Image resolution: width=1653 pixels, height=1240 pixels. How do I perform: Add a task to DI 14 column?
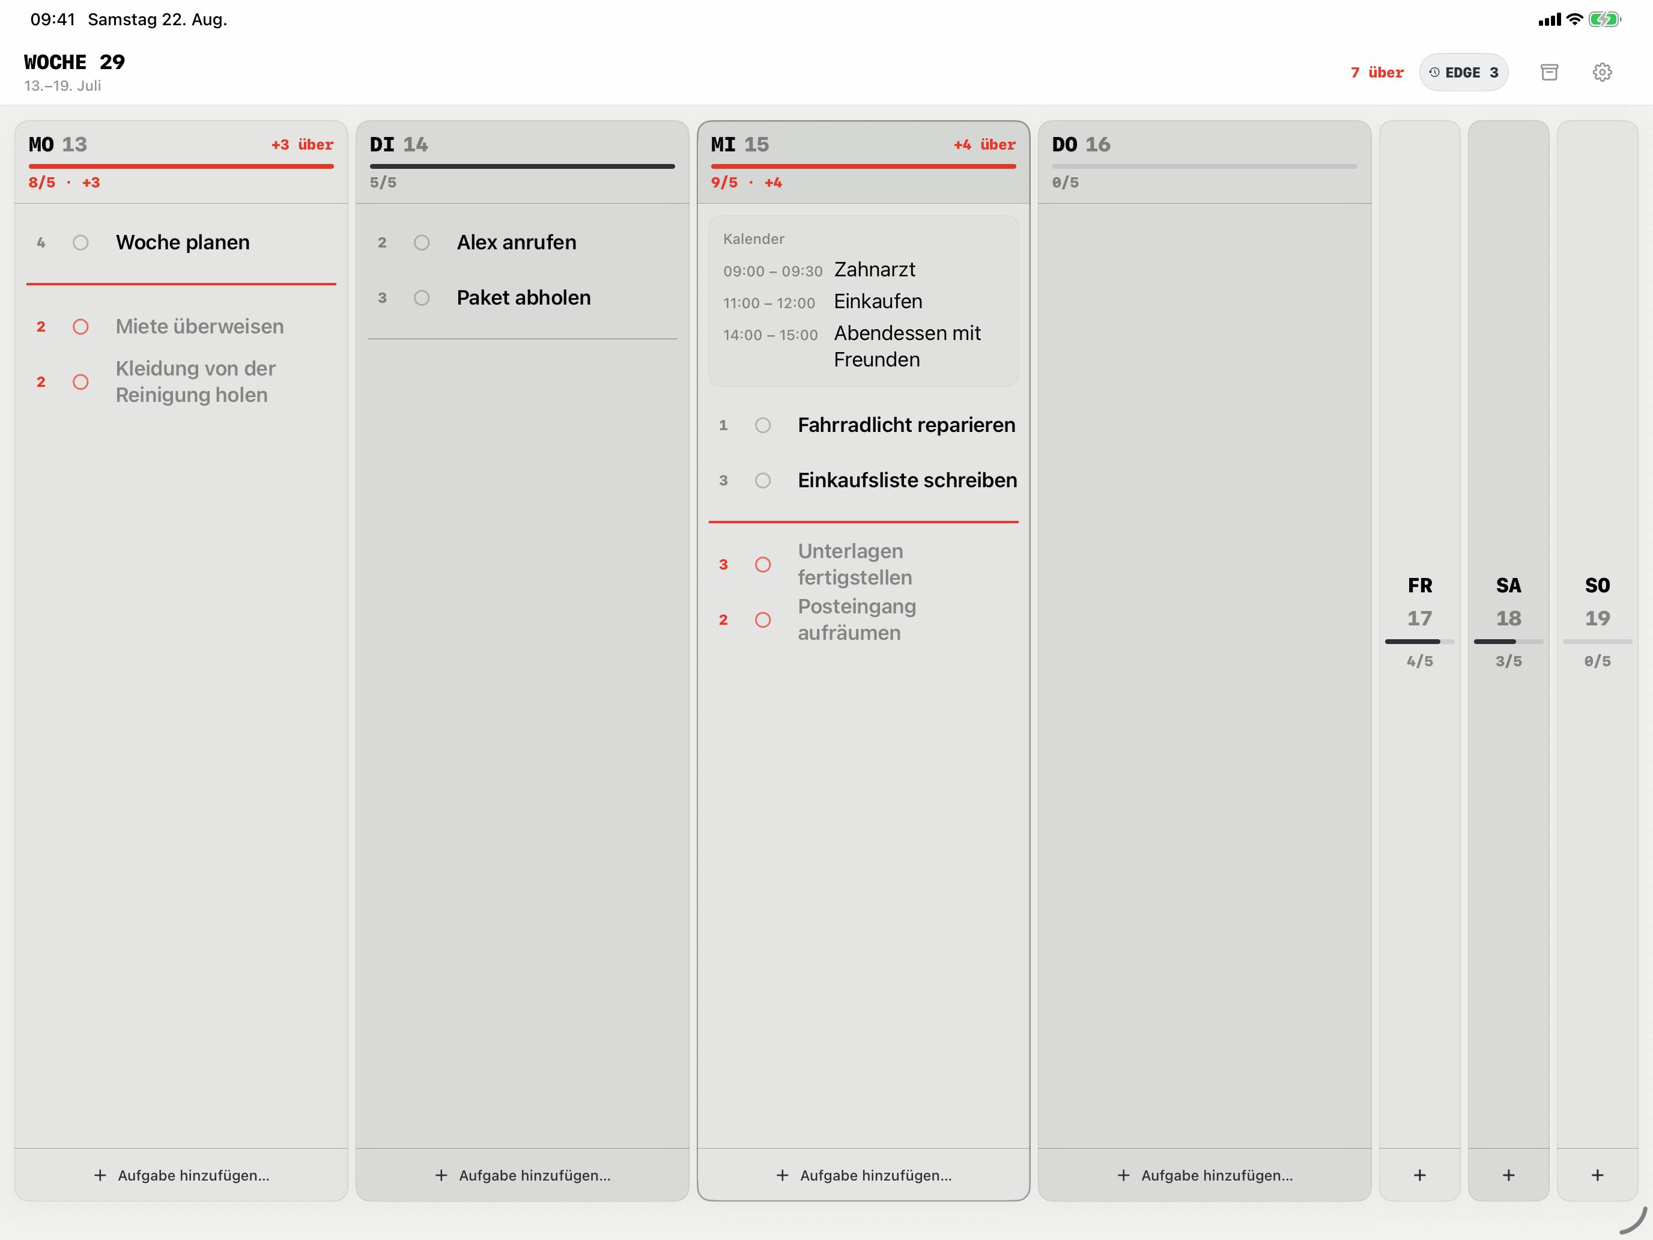point(523,1175)
